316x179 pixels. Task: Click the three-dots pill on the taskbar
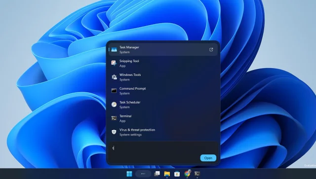point(143,174)
